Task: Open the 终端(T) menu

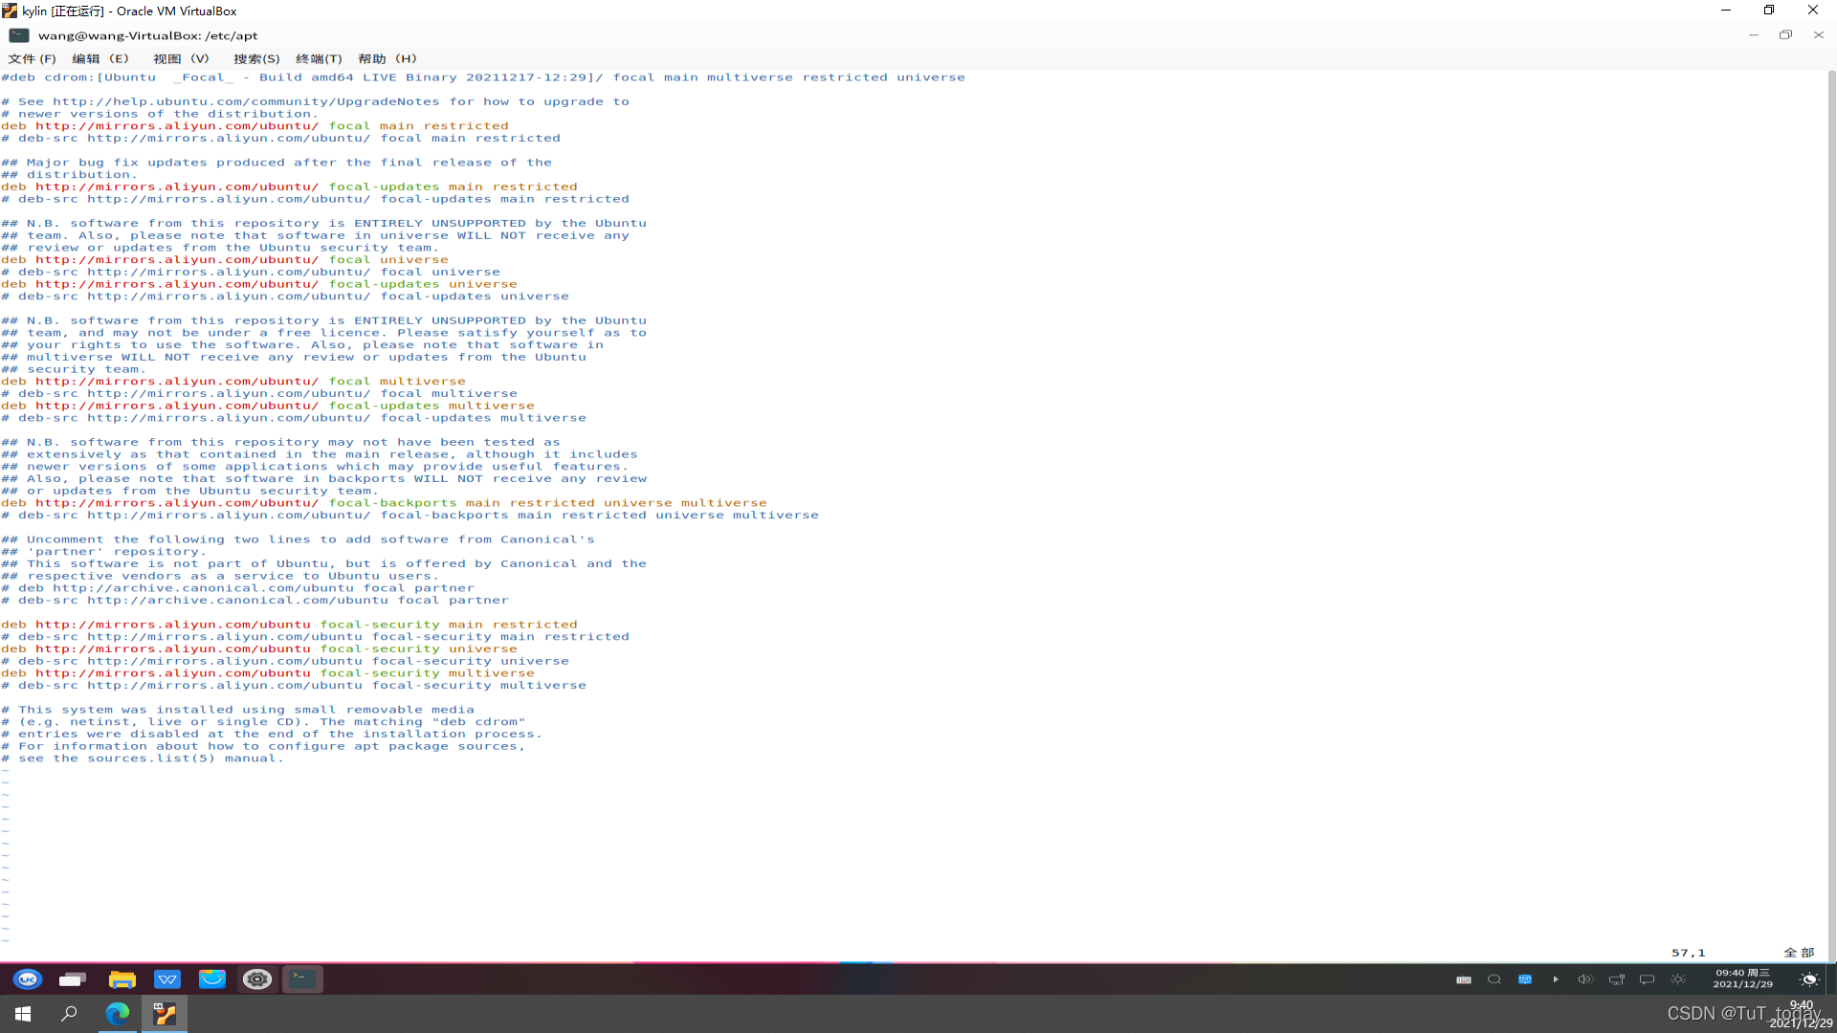Action: [319, 58]
